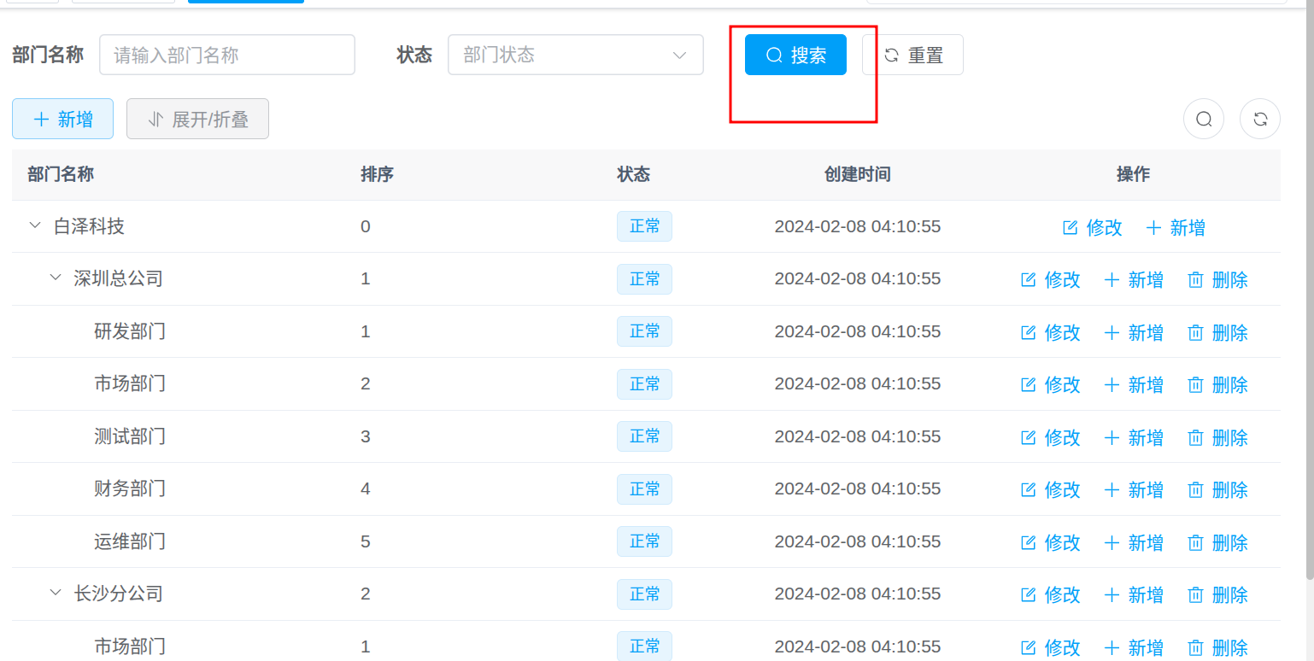Add sub-department under 运维部门
The width and height of the screenshot is (1314, 661).
[1134, 543]
